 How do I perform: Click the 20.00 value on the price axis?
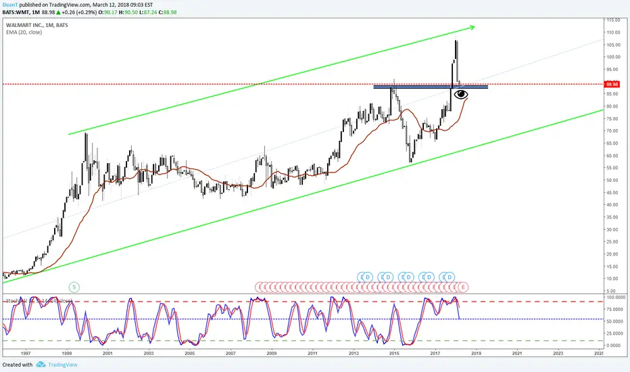(613, 254)
